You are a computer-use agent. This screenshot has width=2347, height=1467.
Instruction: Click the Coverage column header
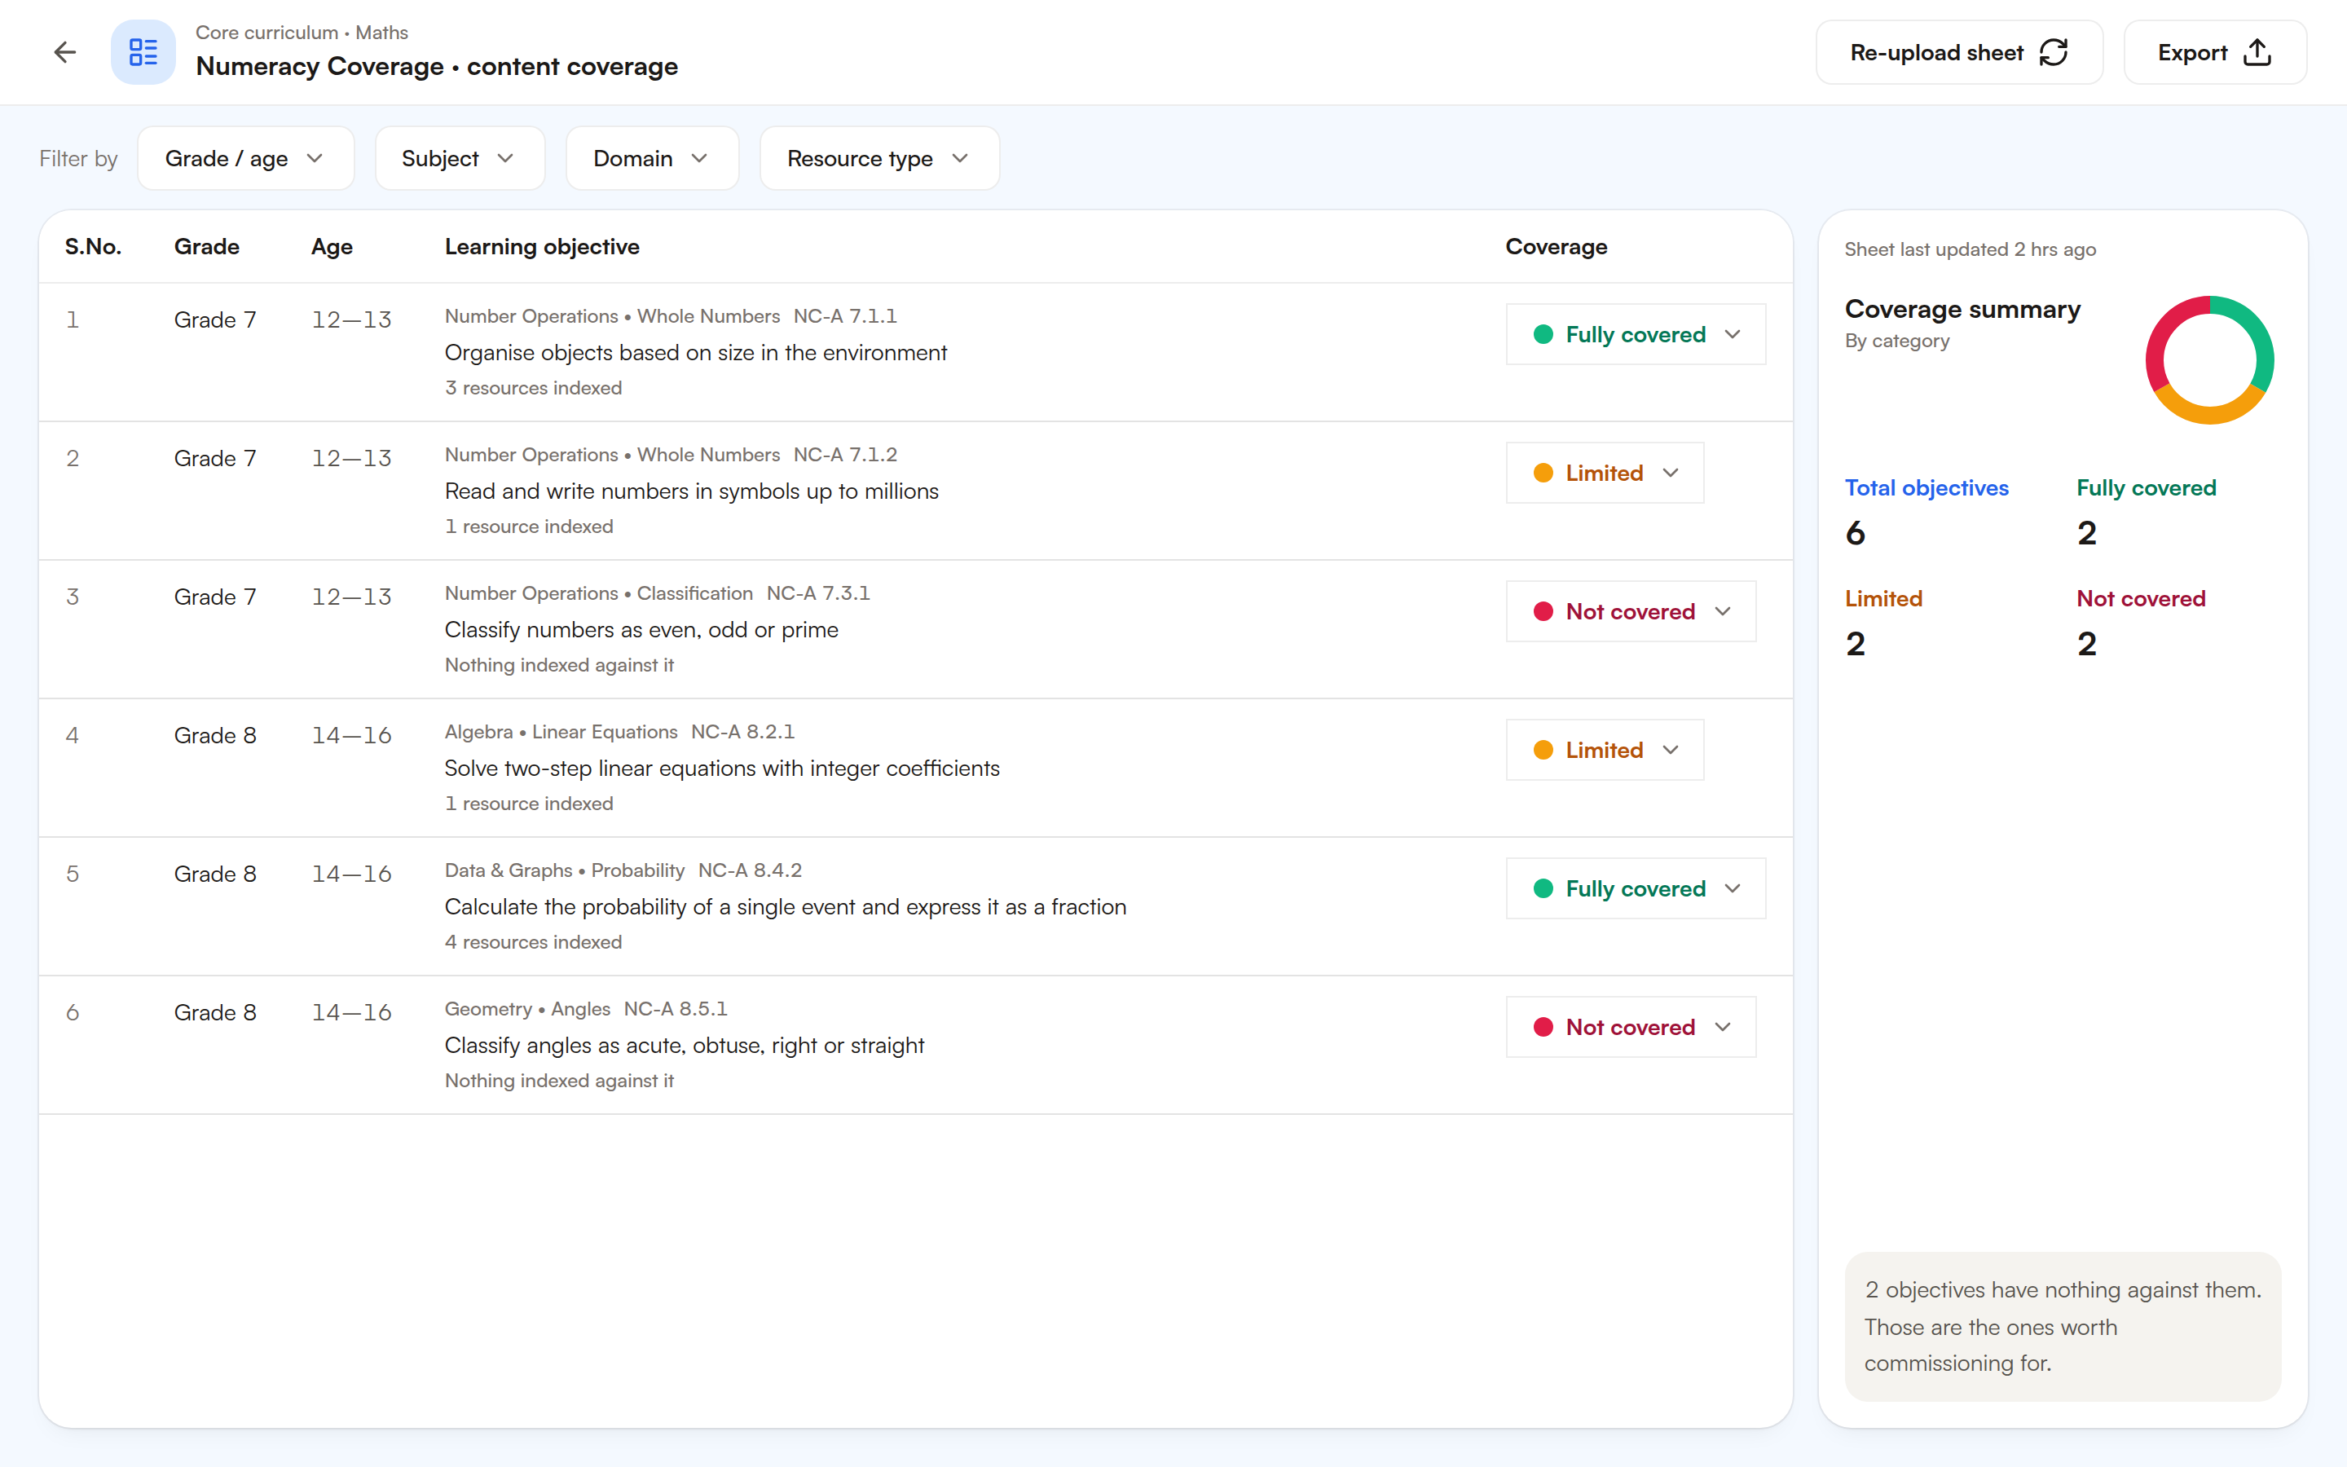(x=1556, y=246)
